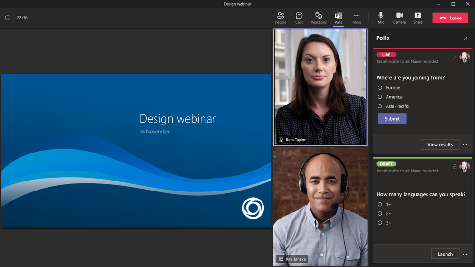This screenshot has height=267, width=475.
Task: Launch the draft languages poll
Action: click(445, 254)
